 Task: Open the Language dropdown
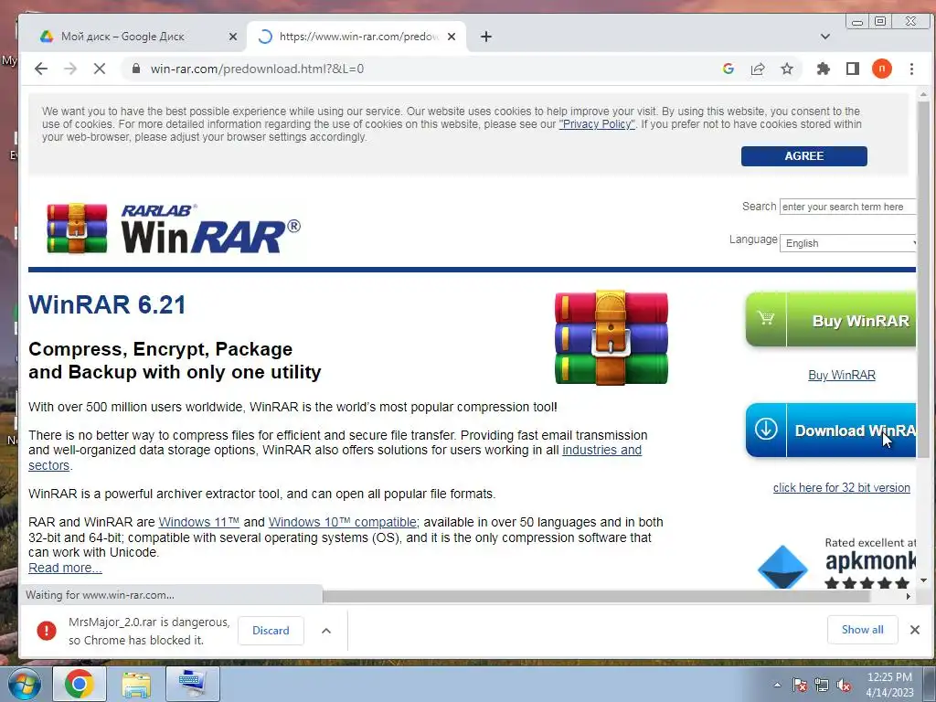847,243
